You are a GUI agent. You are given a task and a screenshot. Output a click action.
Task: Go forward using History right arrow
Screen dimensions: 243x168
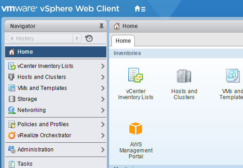77,38
